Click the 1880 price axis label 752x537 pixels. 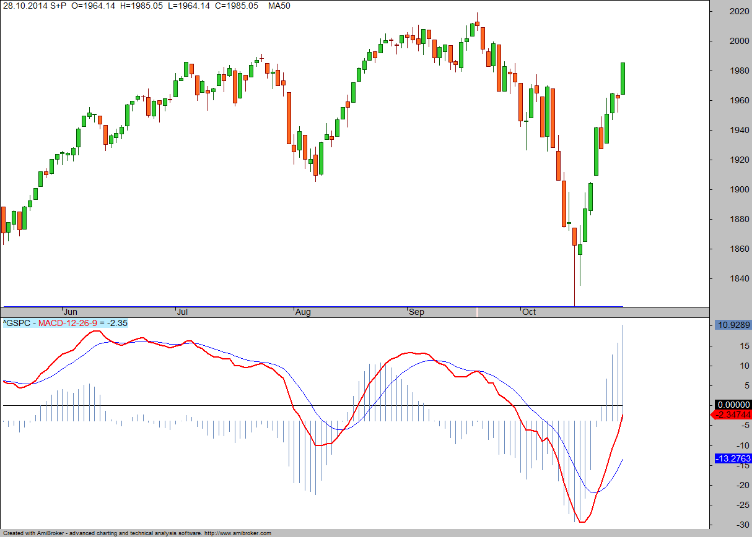tap(740, 219)
